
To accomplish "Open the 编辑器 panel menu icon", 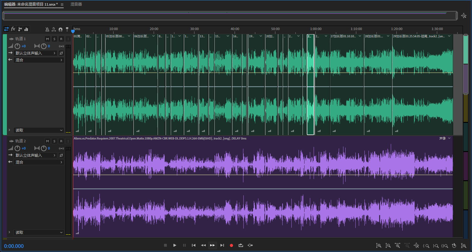I will point(62,5).
